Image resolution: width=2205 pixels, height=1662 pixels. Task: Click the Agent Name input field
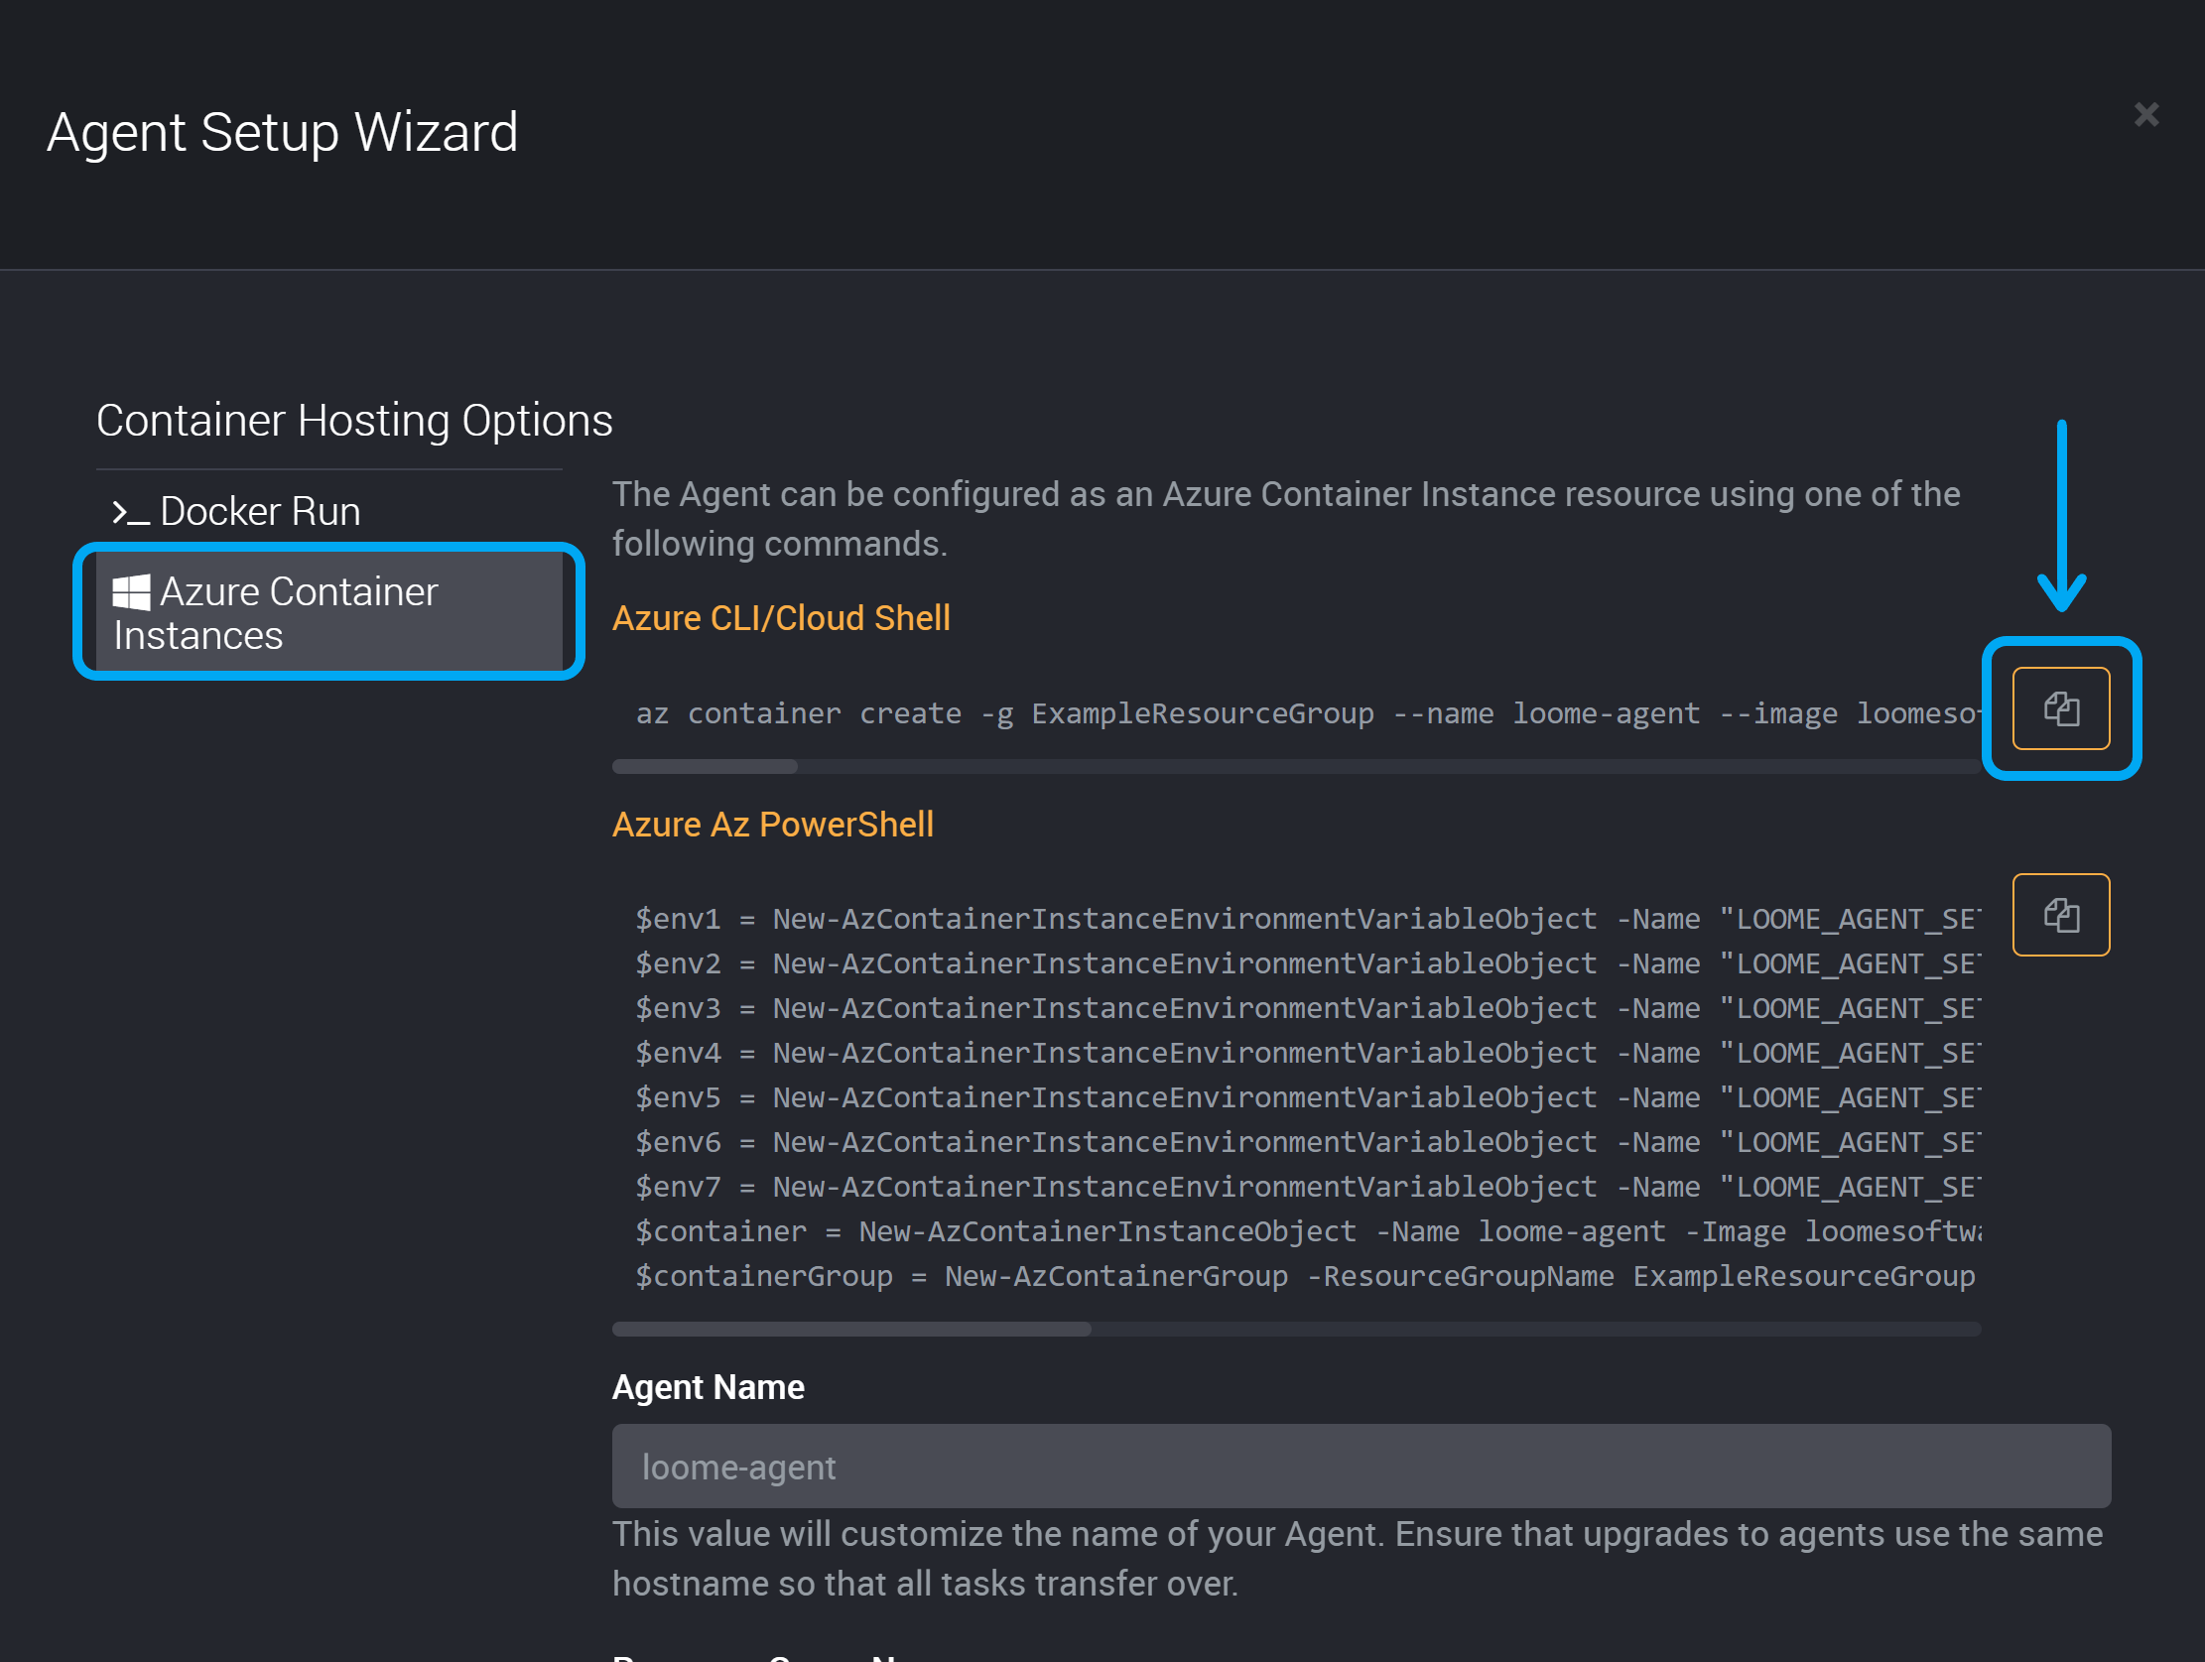(x=1361, y=1466)
